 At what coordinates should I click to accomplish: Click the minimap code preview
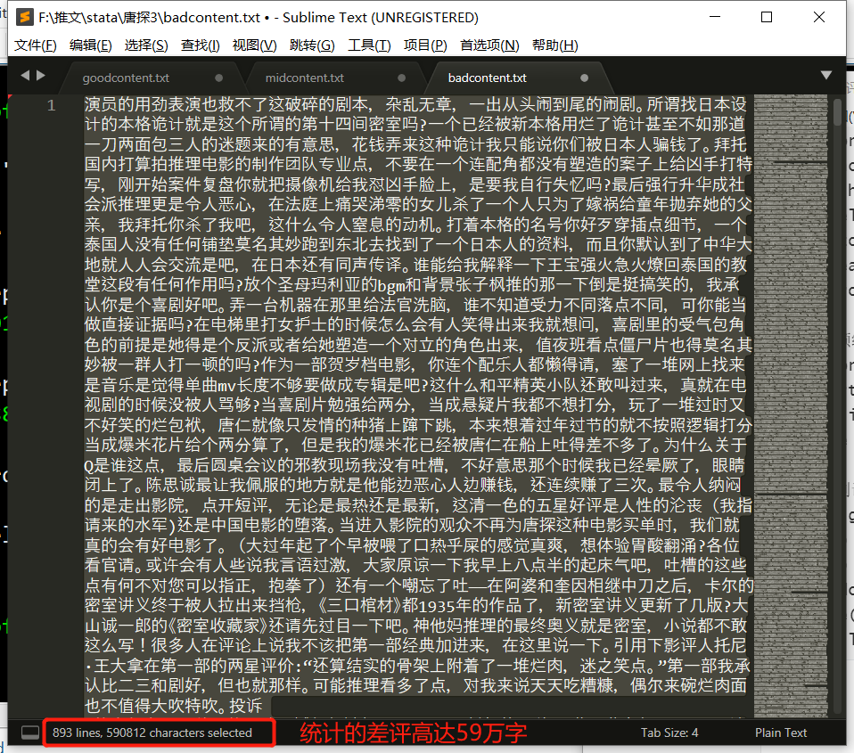791,405
